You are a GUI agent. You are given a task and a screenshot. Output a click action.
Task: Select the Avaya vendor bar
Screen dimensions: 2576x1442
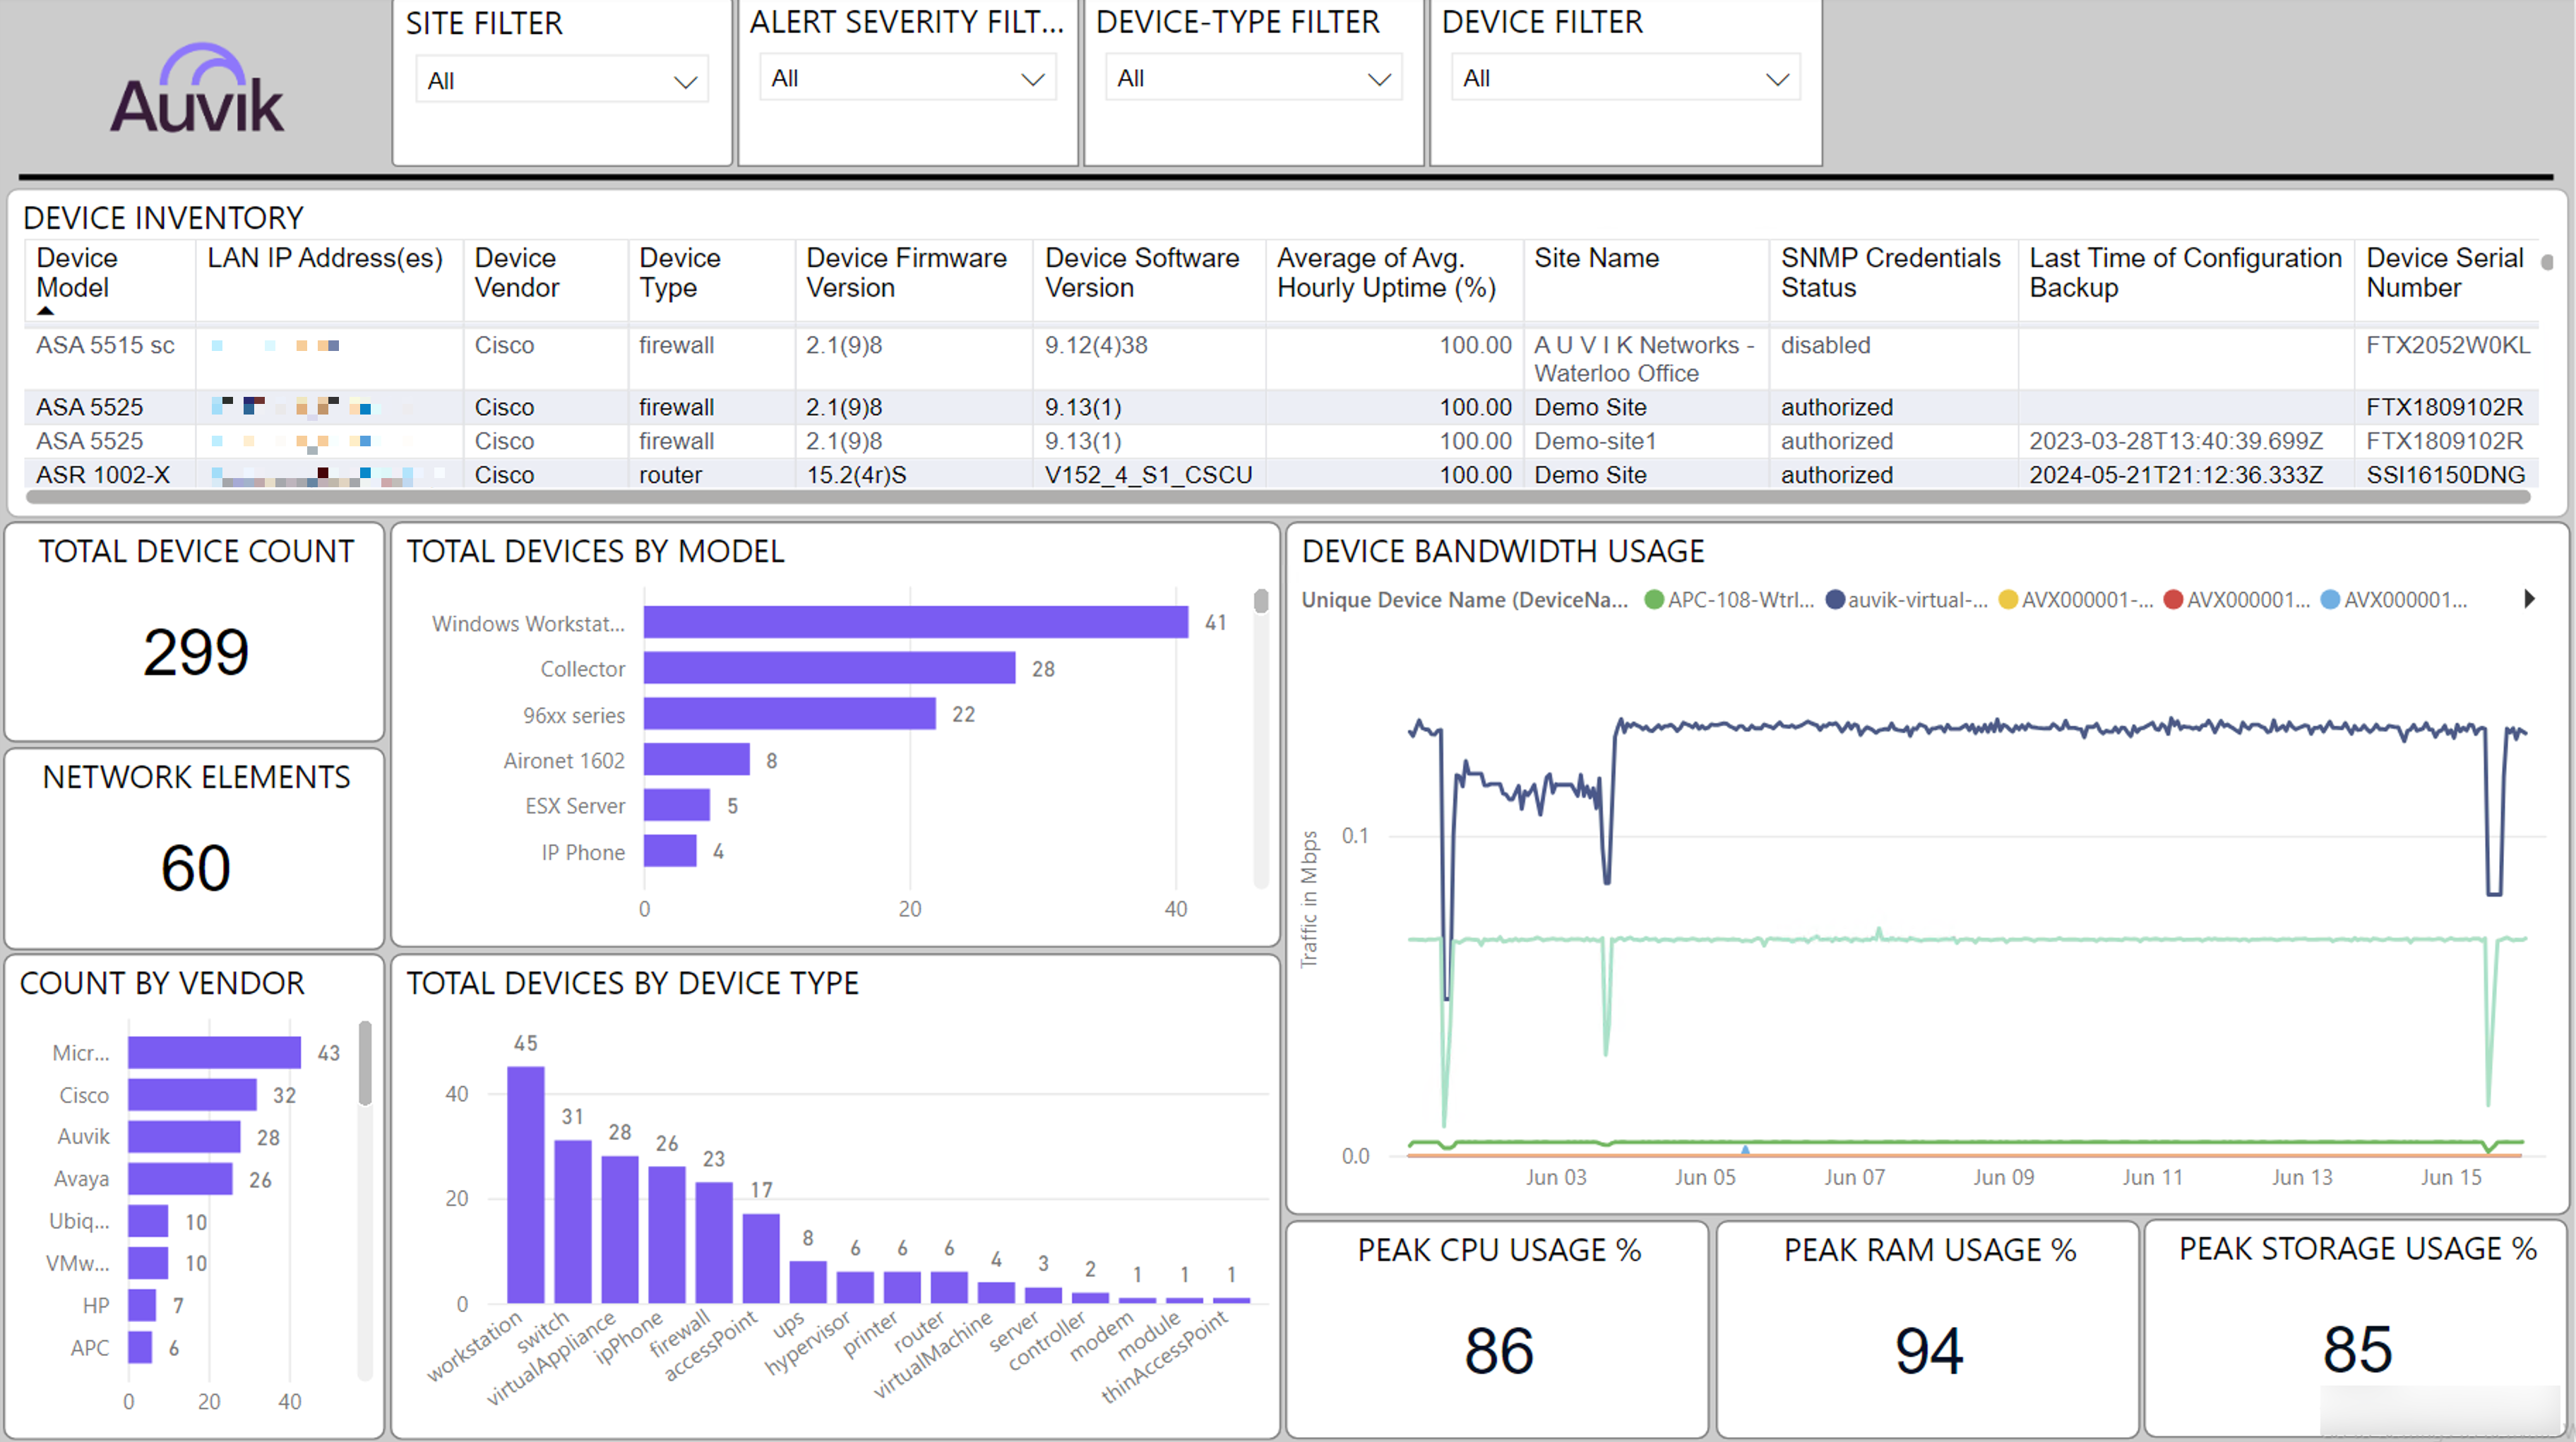(x=180, y=1179)
